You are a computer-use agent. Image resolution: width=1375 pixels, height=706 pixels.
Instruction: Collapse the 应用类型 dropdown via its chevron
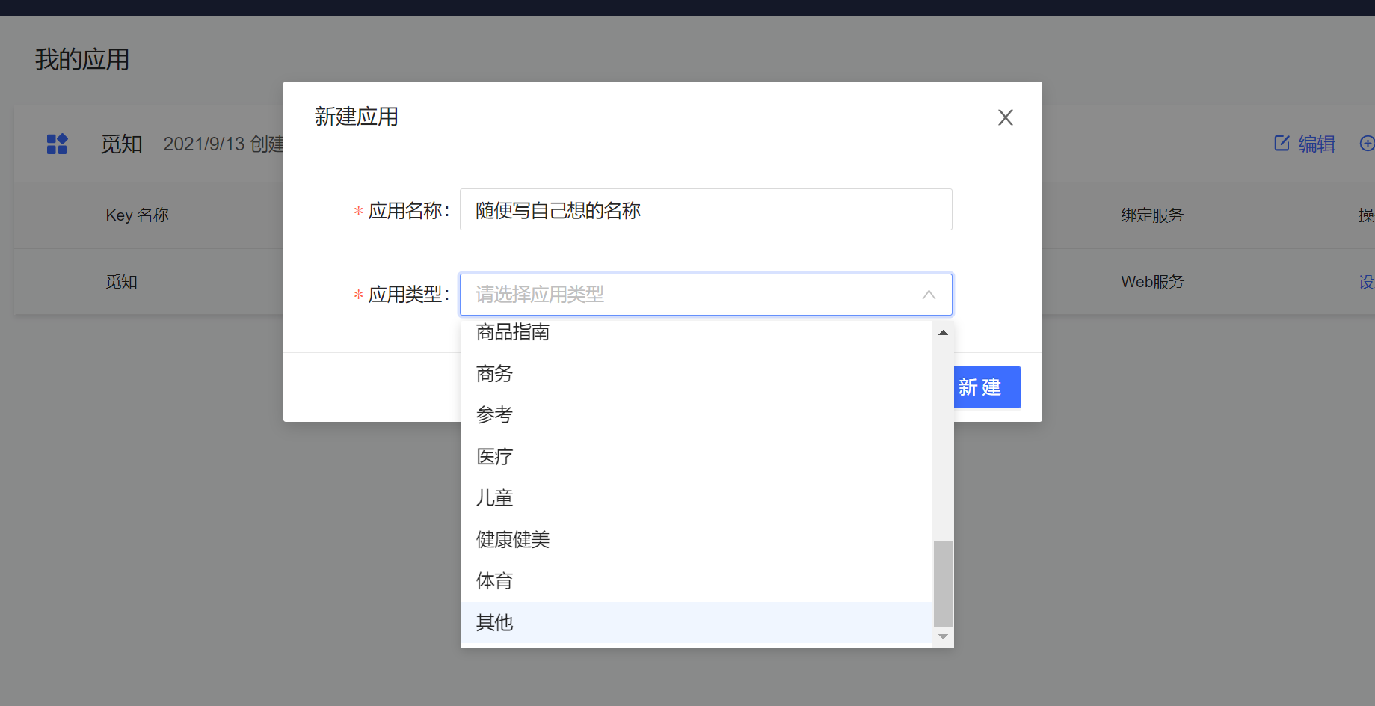click(929, 295)
